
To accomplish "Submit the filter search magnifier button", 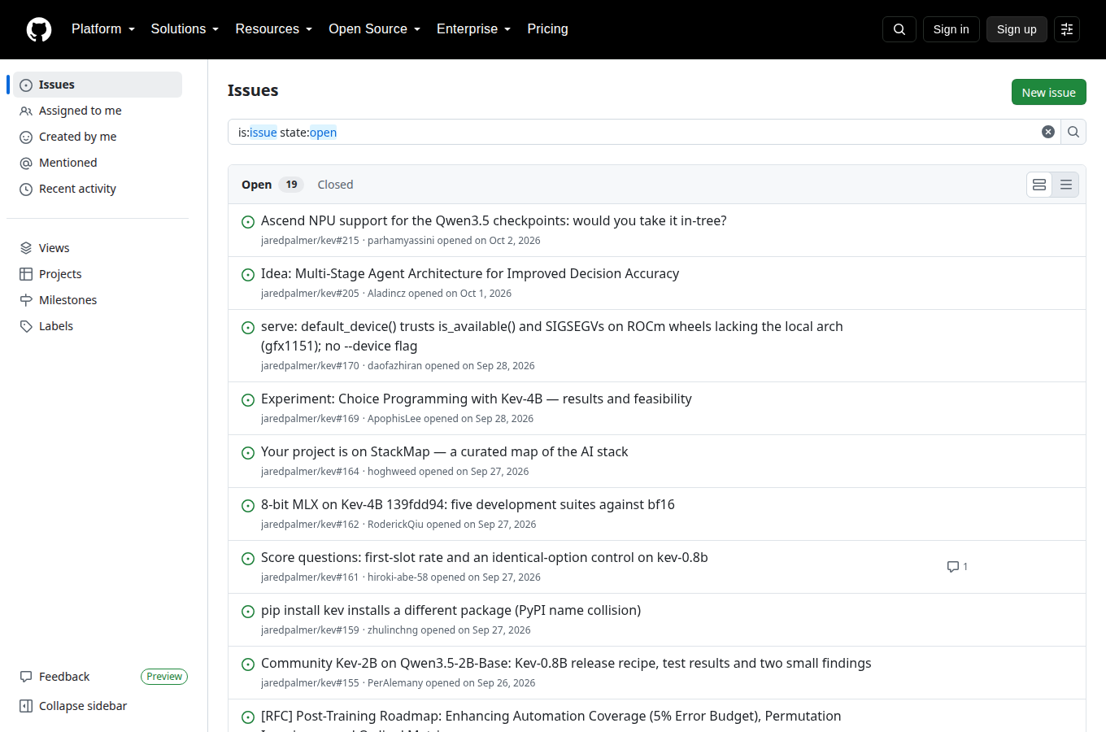I will pyautogui.click(x=1073, y=132).
